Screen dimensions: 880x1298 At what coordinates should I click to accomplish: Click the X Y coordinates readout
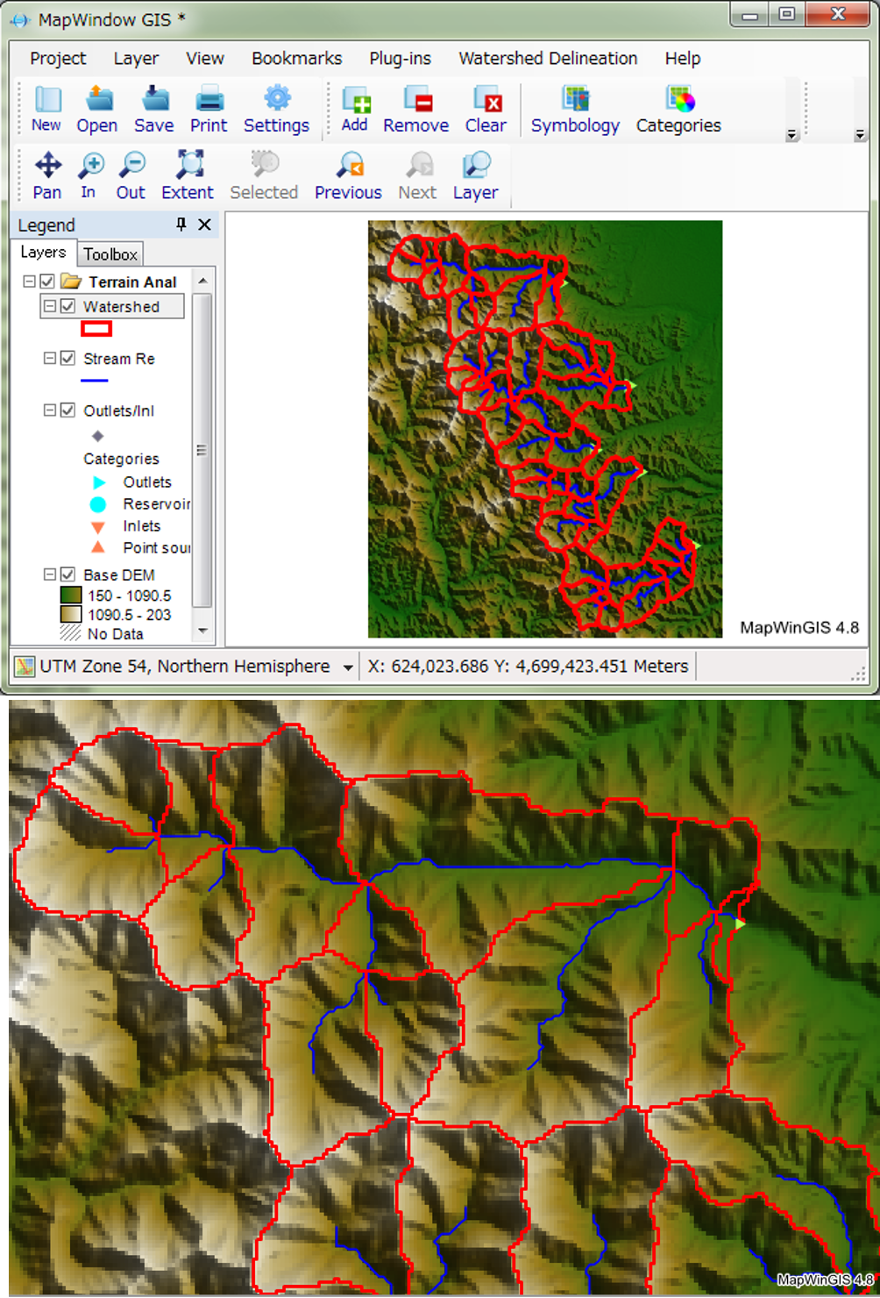[528, 667]
